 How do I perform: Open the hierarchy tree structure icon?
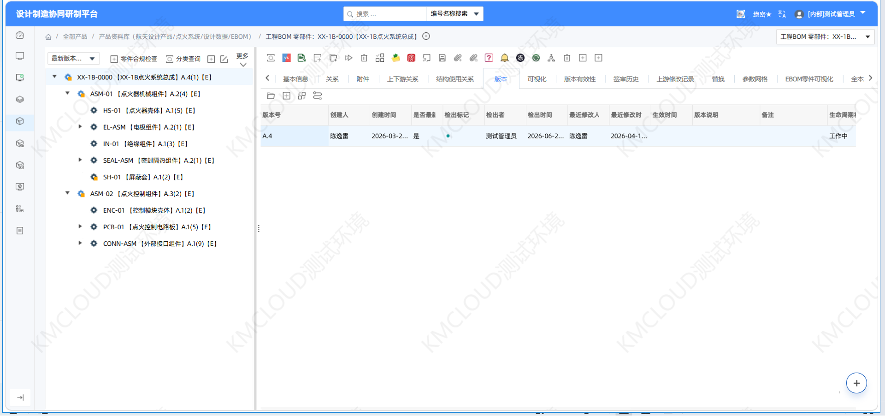coord(551,58)
